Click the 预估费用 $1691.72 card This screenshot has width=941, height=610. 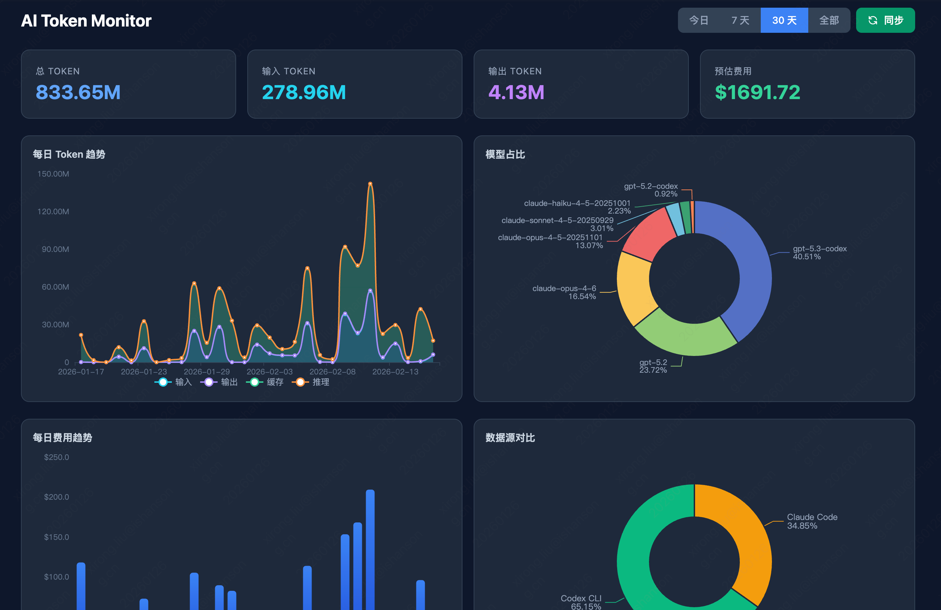(807, 84)
